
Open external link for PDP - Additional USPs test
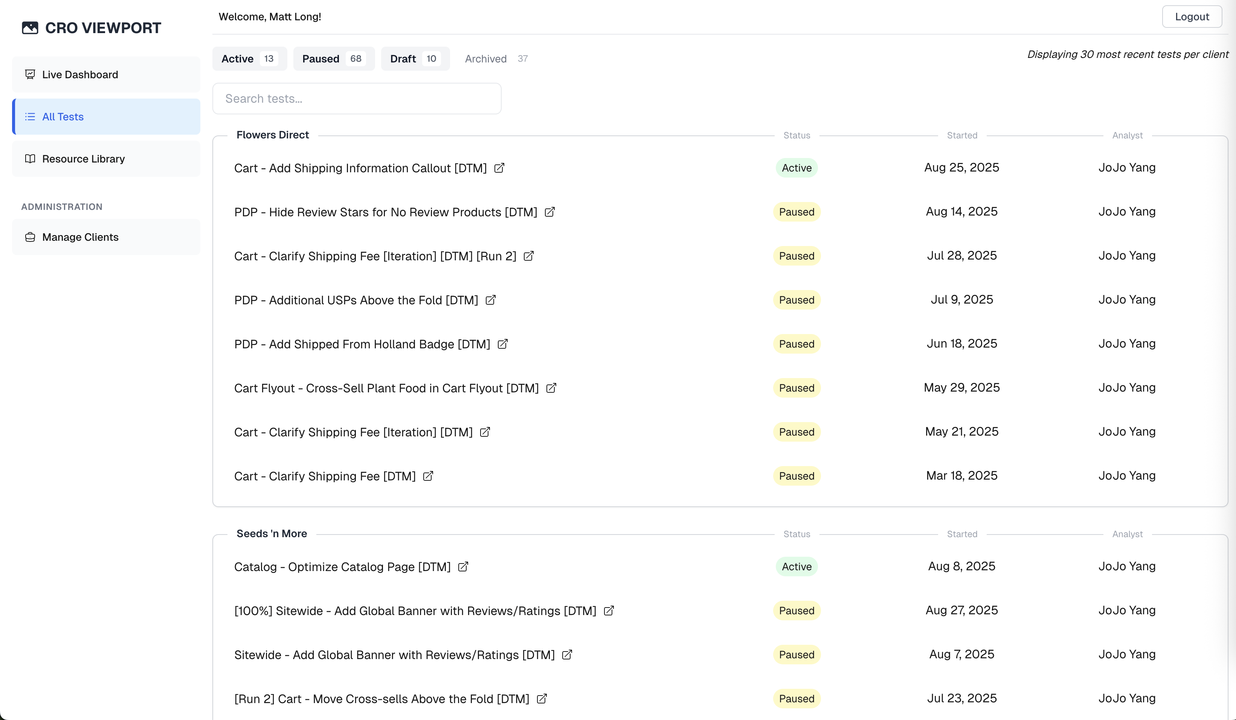point(490,300)
